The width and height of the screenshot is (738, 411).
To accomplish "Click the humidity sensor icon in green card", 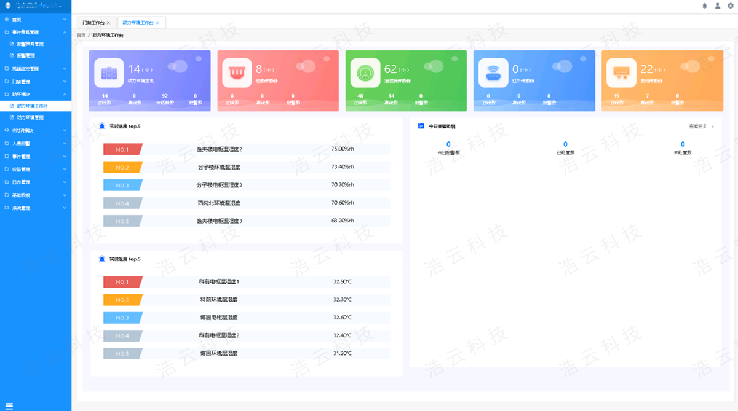I will [x=365, y=73].
